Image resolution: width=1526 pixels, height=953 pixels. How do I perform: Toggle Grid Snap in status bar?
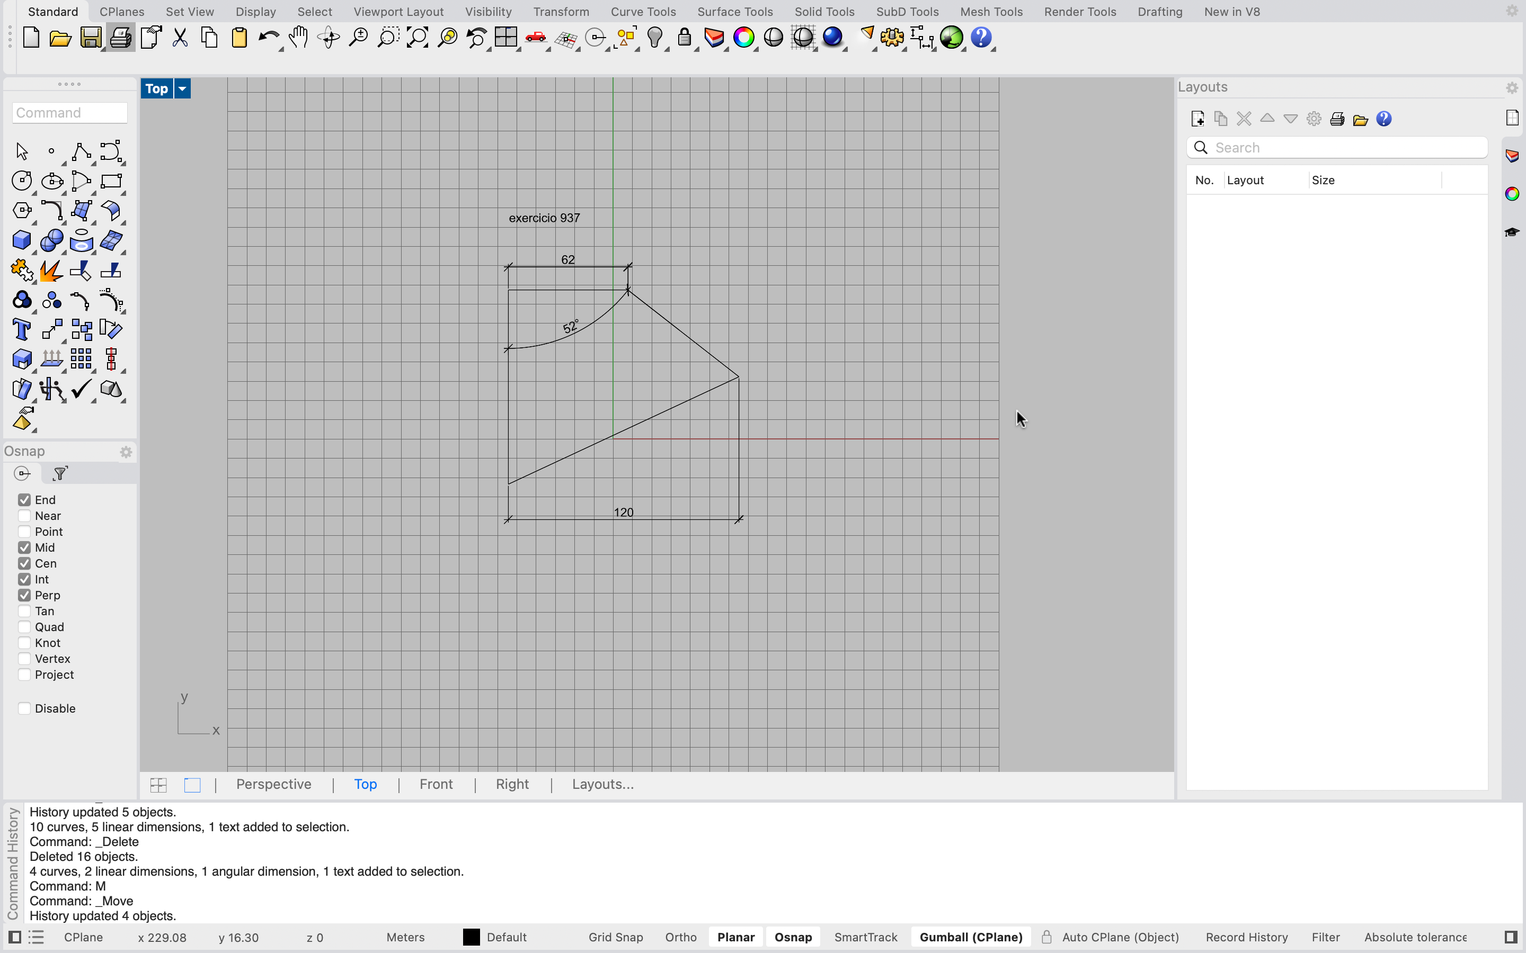click(x=616, y=937)
